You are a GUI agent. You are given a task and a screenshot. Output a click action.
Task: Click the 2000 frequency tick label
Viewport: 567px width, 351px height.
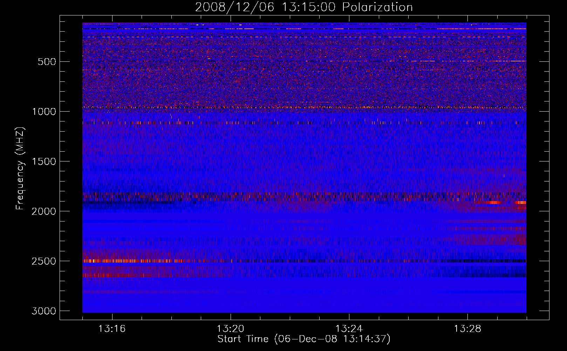tap(44, 211)
